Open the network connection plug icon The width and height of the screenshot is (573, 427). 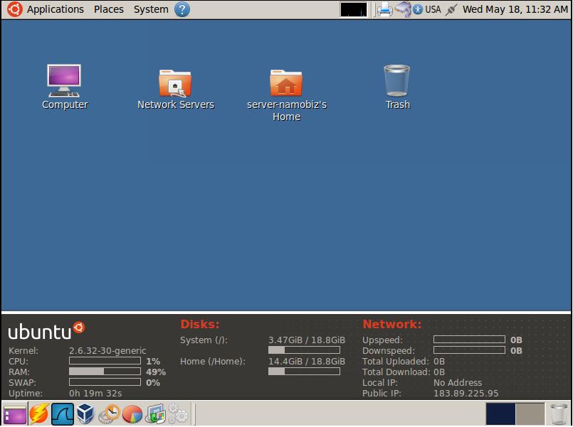(451, 9)
